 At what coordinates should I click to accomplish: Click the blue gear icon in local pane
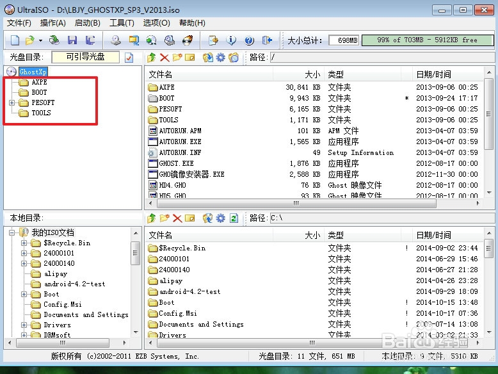(220, 218)
